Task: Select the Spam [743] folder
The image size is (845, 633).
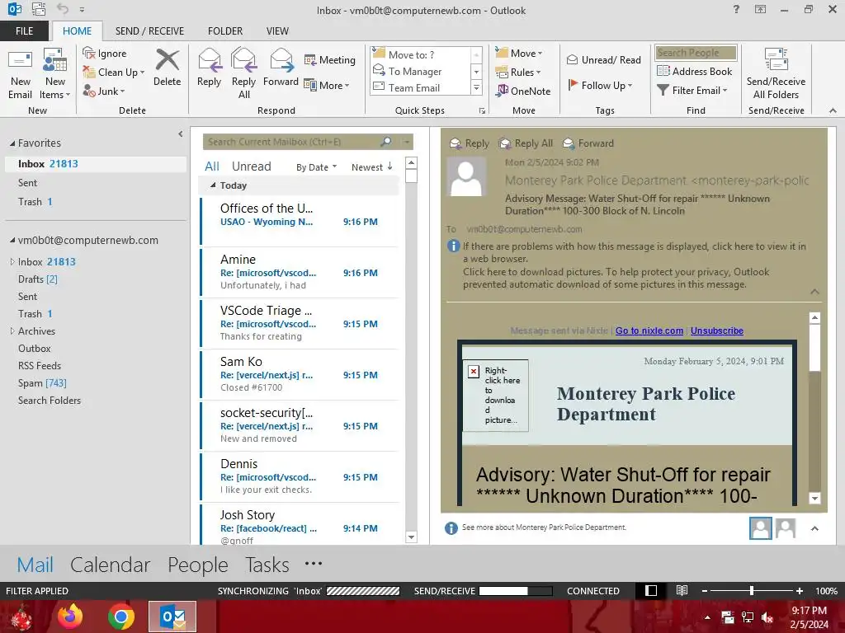Action: (42, 382)
